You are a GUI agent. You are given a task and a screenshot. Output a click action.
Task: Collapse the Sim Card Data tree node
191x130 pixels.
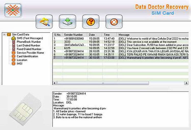[4, 34]
